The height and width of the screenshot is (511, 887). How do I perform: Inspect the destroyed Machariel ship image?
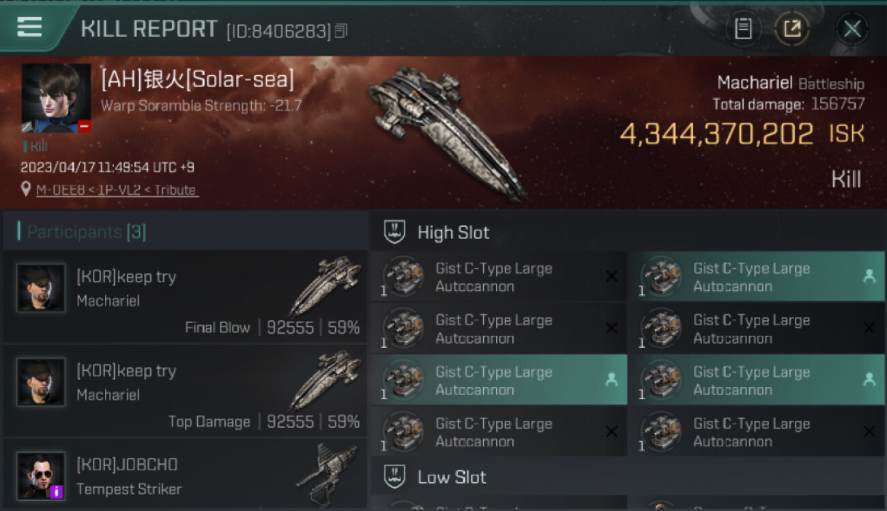pos(446,132)
